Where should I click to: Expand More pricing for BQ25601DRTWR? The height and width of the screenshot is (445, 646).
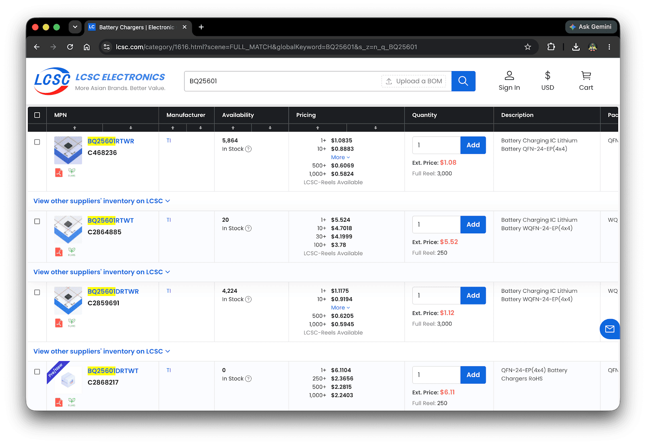click(x=340, y=308)
